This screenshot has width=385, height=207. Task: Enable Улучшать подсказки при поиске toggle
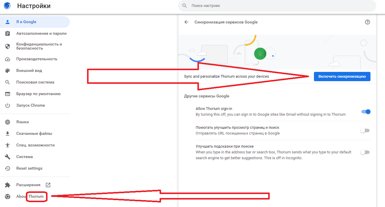coord(365,152)
